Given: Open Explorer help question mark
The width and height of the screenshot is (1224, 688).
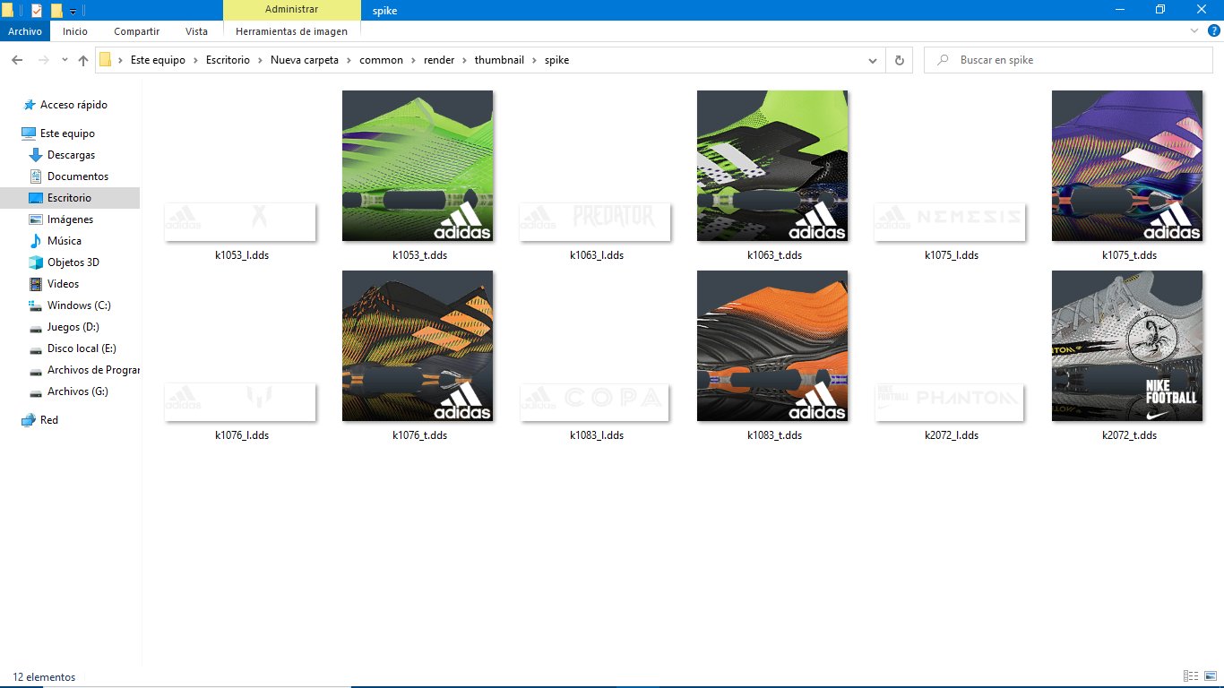Looking at the screenshot, I should click(1214, 30).
